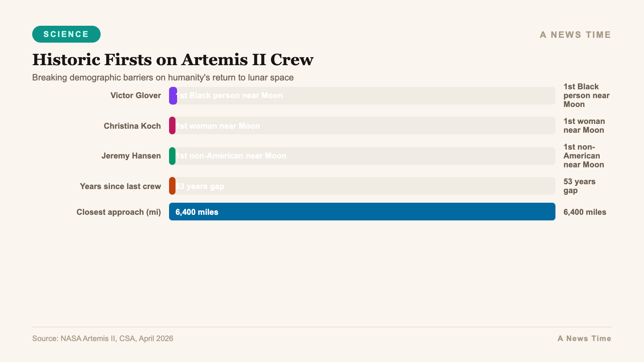
Task: Click the NASA Artemis II source link
Action: coord(103,338)
